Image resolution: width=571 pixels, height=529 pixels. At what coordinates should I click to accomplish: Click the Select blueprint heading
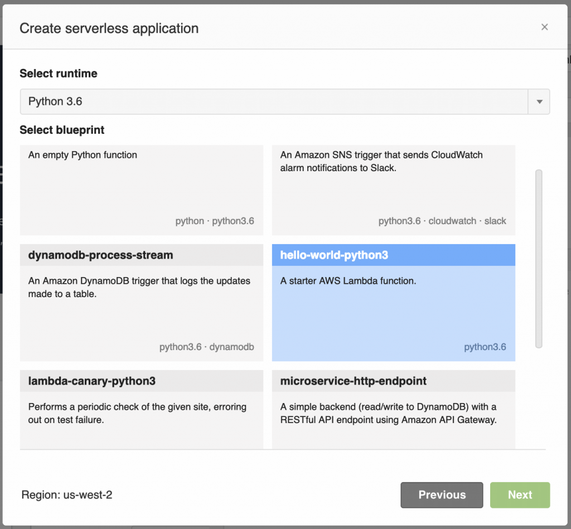(x=61, y=130)
